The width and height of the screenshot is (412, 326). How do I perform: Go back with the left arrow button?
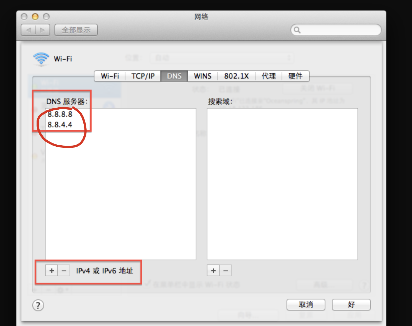[x=29, y=30]
